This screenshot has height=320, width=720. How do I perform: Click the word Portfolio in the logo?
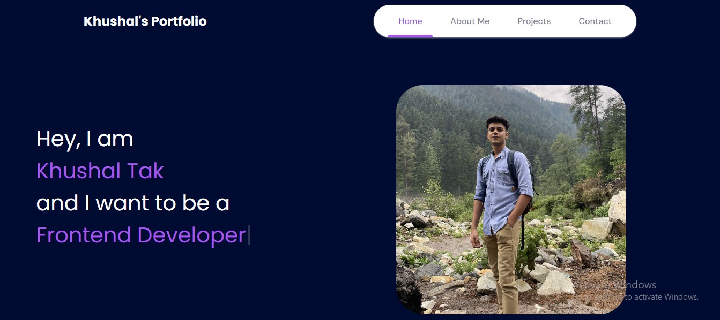pos(179,21)
